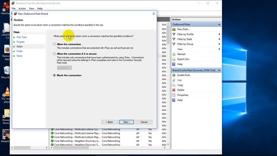Click the Next button in wizard

(126, 122)
